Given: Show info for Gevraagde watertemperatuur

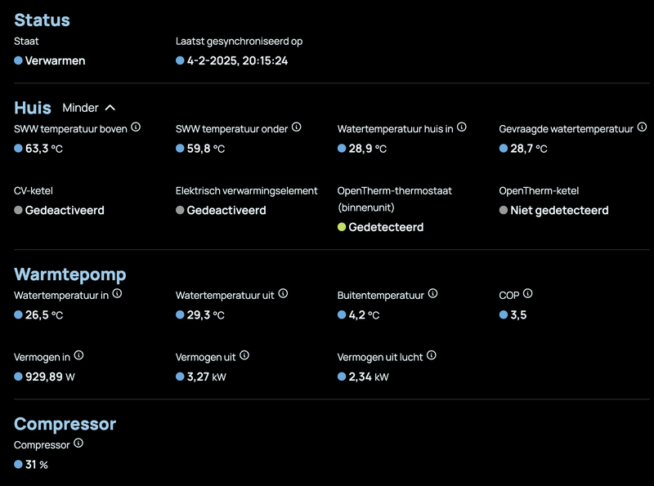Looking at the screenshot, I should (642, 127).
